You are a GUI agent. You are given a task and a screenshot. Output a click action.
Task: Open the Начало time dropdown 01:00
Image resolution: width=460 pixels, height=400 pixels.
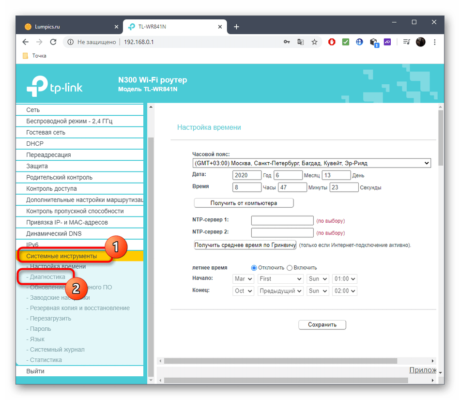click(x=345, y=279)
